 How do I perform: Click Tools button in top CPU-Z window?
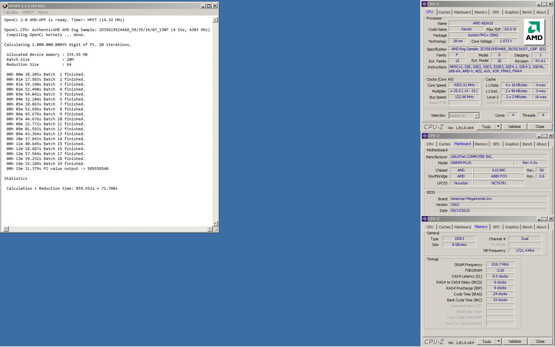pos(486,127)
